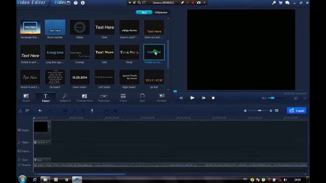Open the shopping cart purchase icon
Image resolution: width=326 pixels, height=183 pixels.
click(281, 3)
